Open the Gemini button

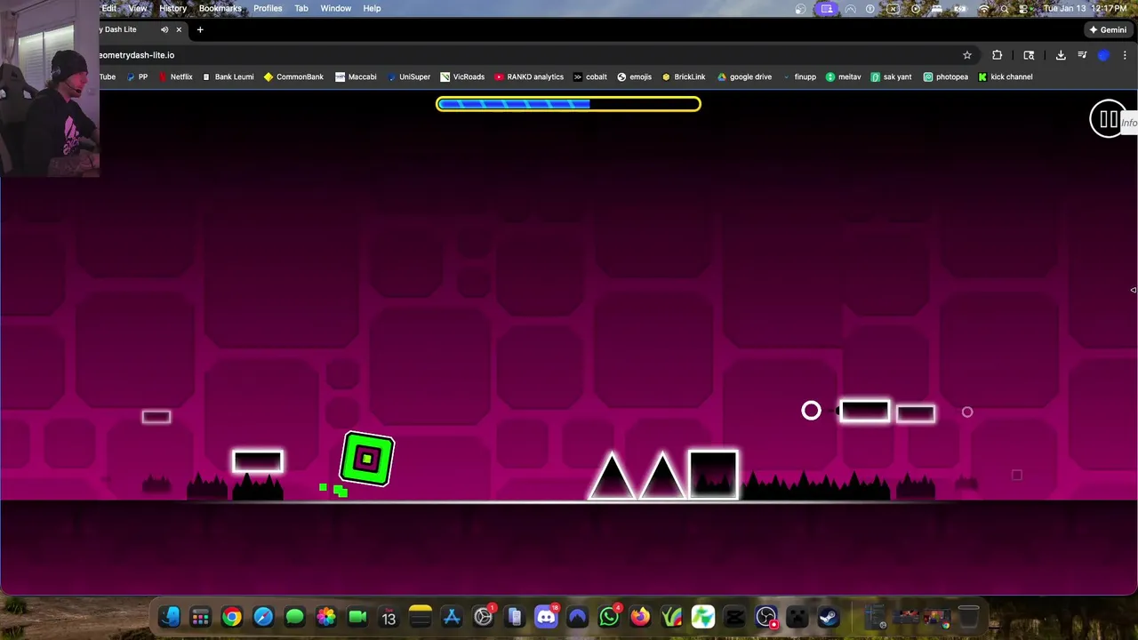pyautogui.click(x=1108, y=29)
